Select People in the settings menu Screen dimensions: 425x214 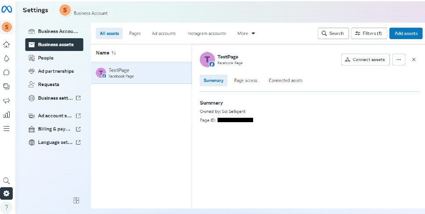[46, 58]
